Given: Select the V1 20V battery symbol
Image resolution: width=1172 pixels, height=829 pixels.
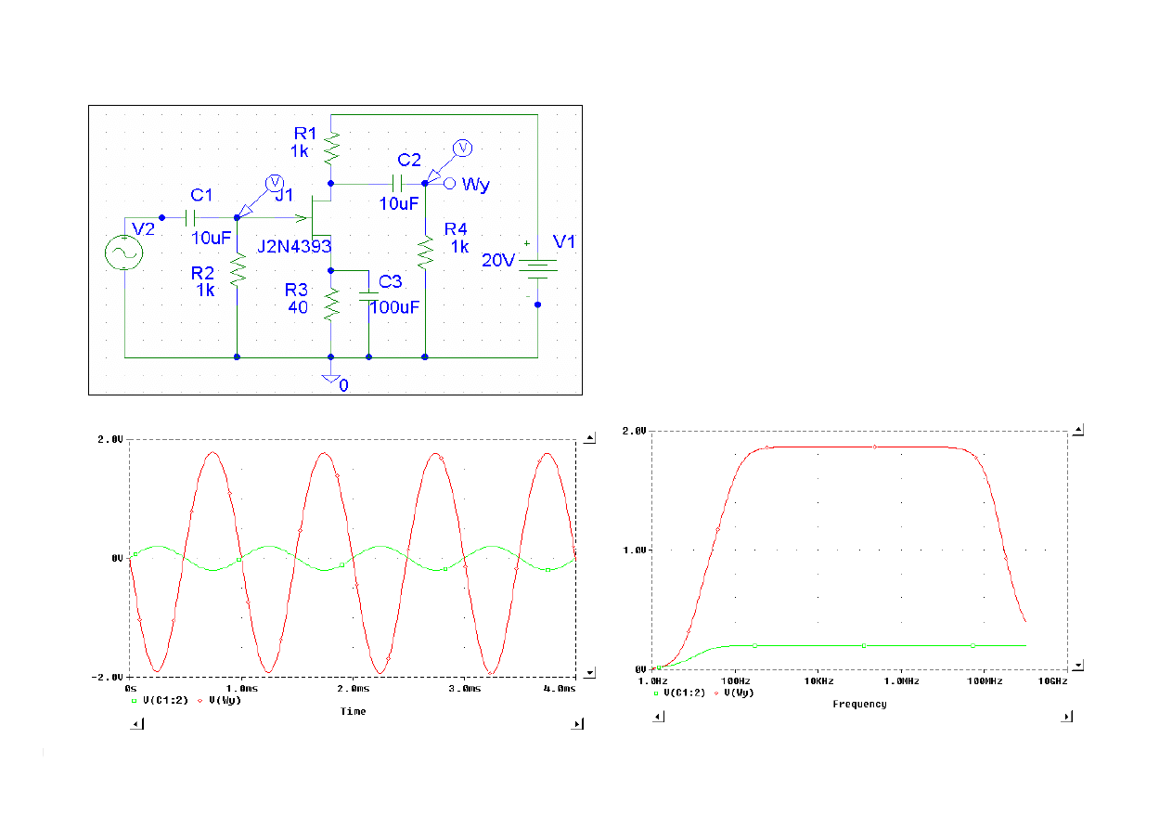Looking at the screenshot, I should click(x=537, y=266).
